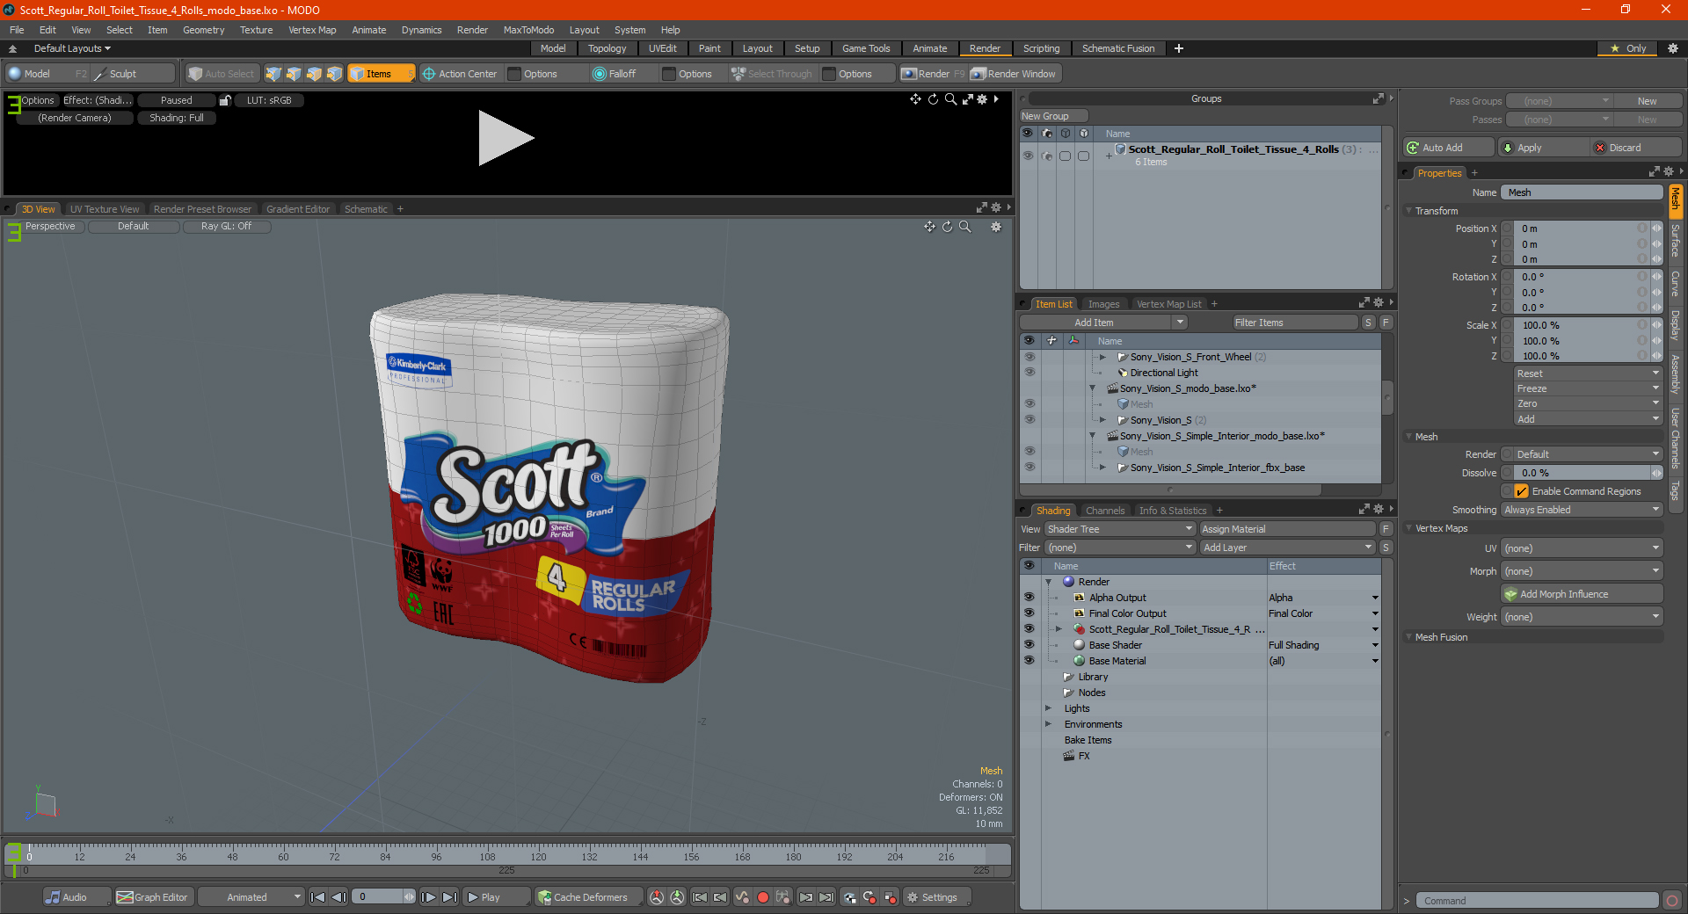Open Shading panel gear options
The width and height of the screenshot is (1688, 914).
point(1378,510)
